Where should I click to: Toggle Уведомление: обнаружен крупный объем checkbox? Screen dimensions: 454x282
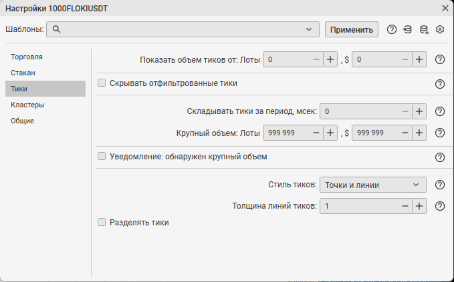[102, 157]
